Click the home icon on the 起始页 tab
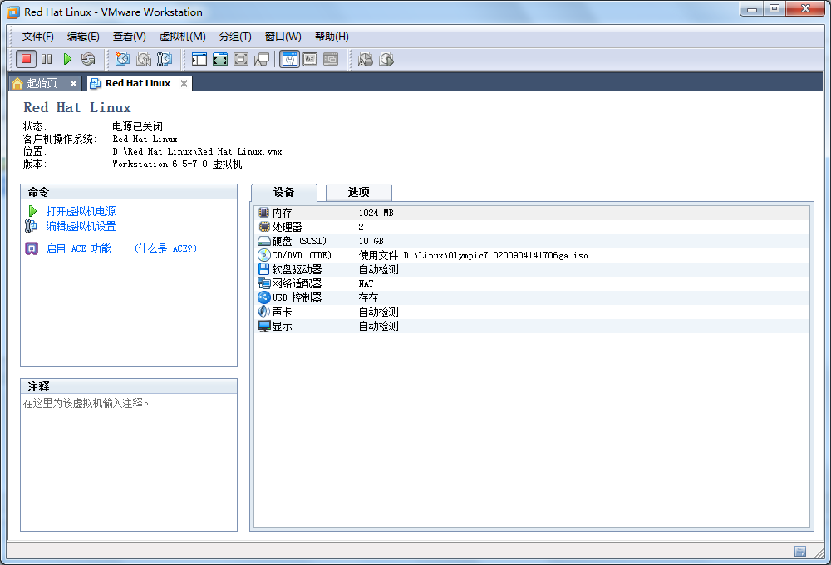Viewport: 831px width, 565px height. point(17,83)
